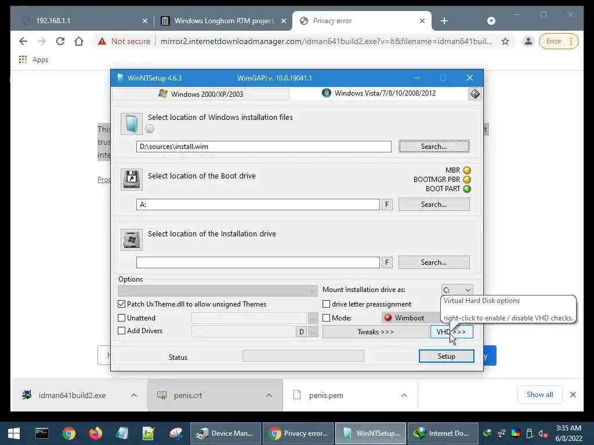The image size is (594, 445).
Task: Close the Chrome downloads bar
Action: click(x=573, y=395)
